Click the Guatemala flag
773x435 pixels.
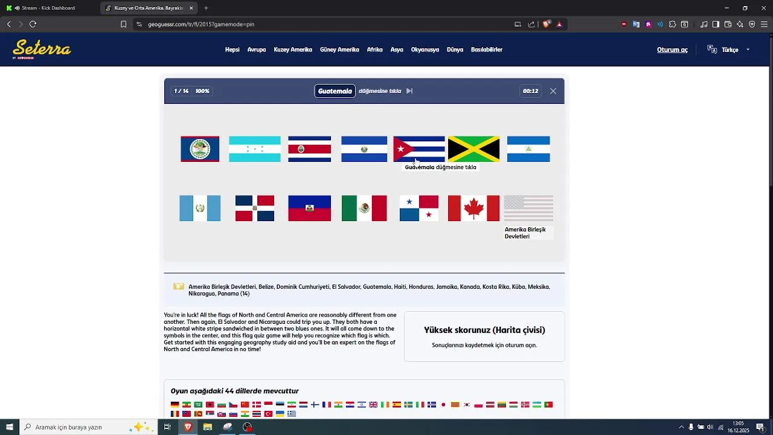pyautogui.click(x=200, y=208)
